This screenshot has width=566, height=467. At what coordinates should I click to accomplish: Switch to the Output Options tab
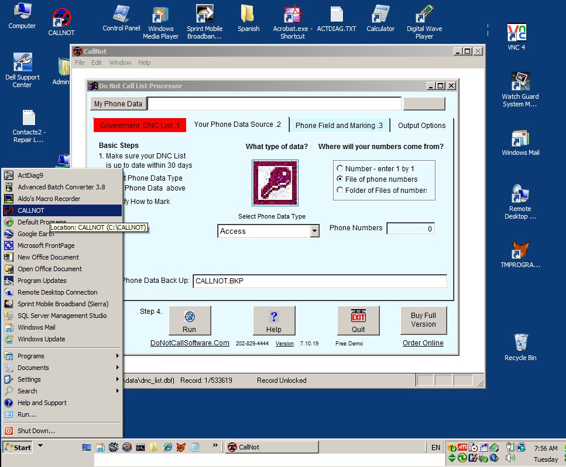coord(421,126)
